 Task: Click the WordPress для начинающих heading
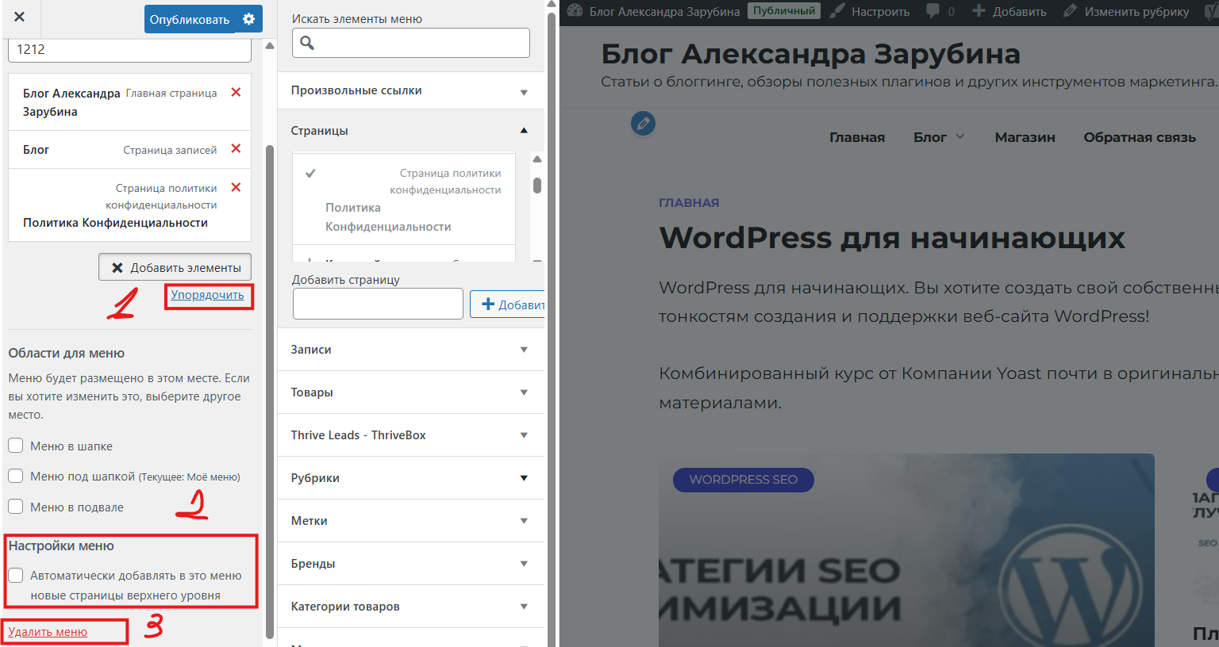click(892, 238)
